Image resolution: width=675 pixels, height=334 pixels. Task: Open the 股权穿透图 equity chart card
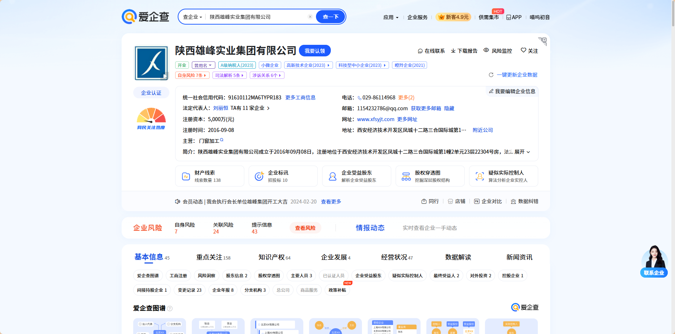click(430, 176)
